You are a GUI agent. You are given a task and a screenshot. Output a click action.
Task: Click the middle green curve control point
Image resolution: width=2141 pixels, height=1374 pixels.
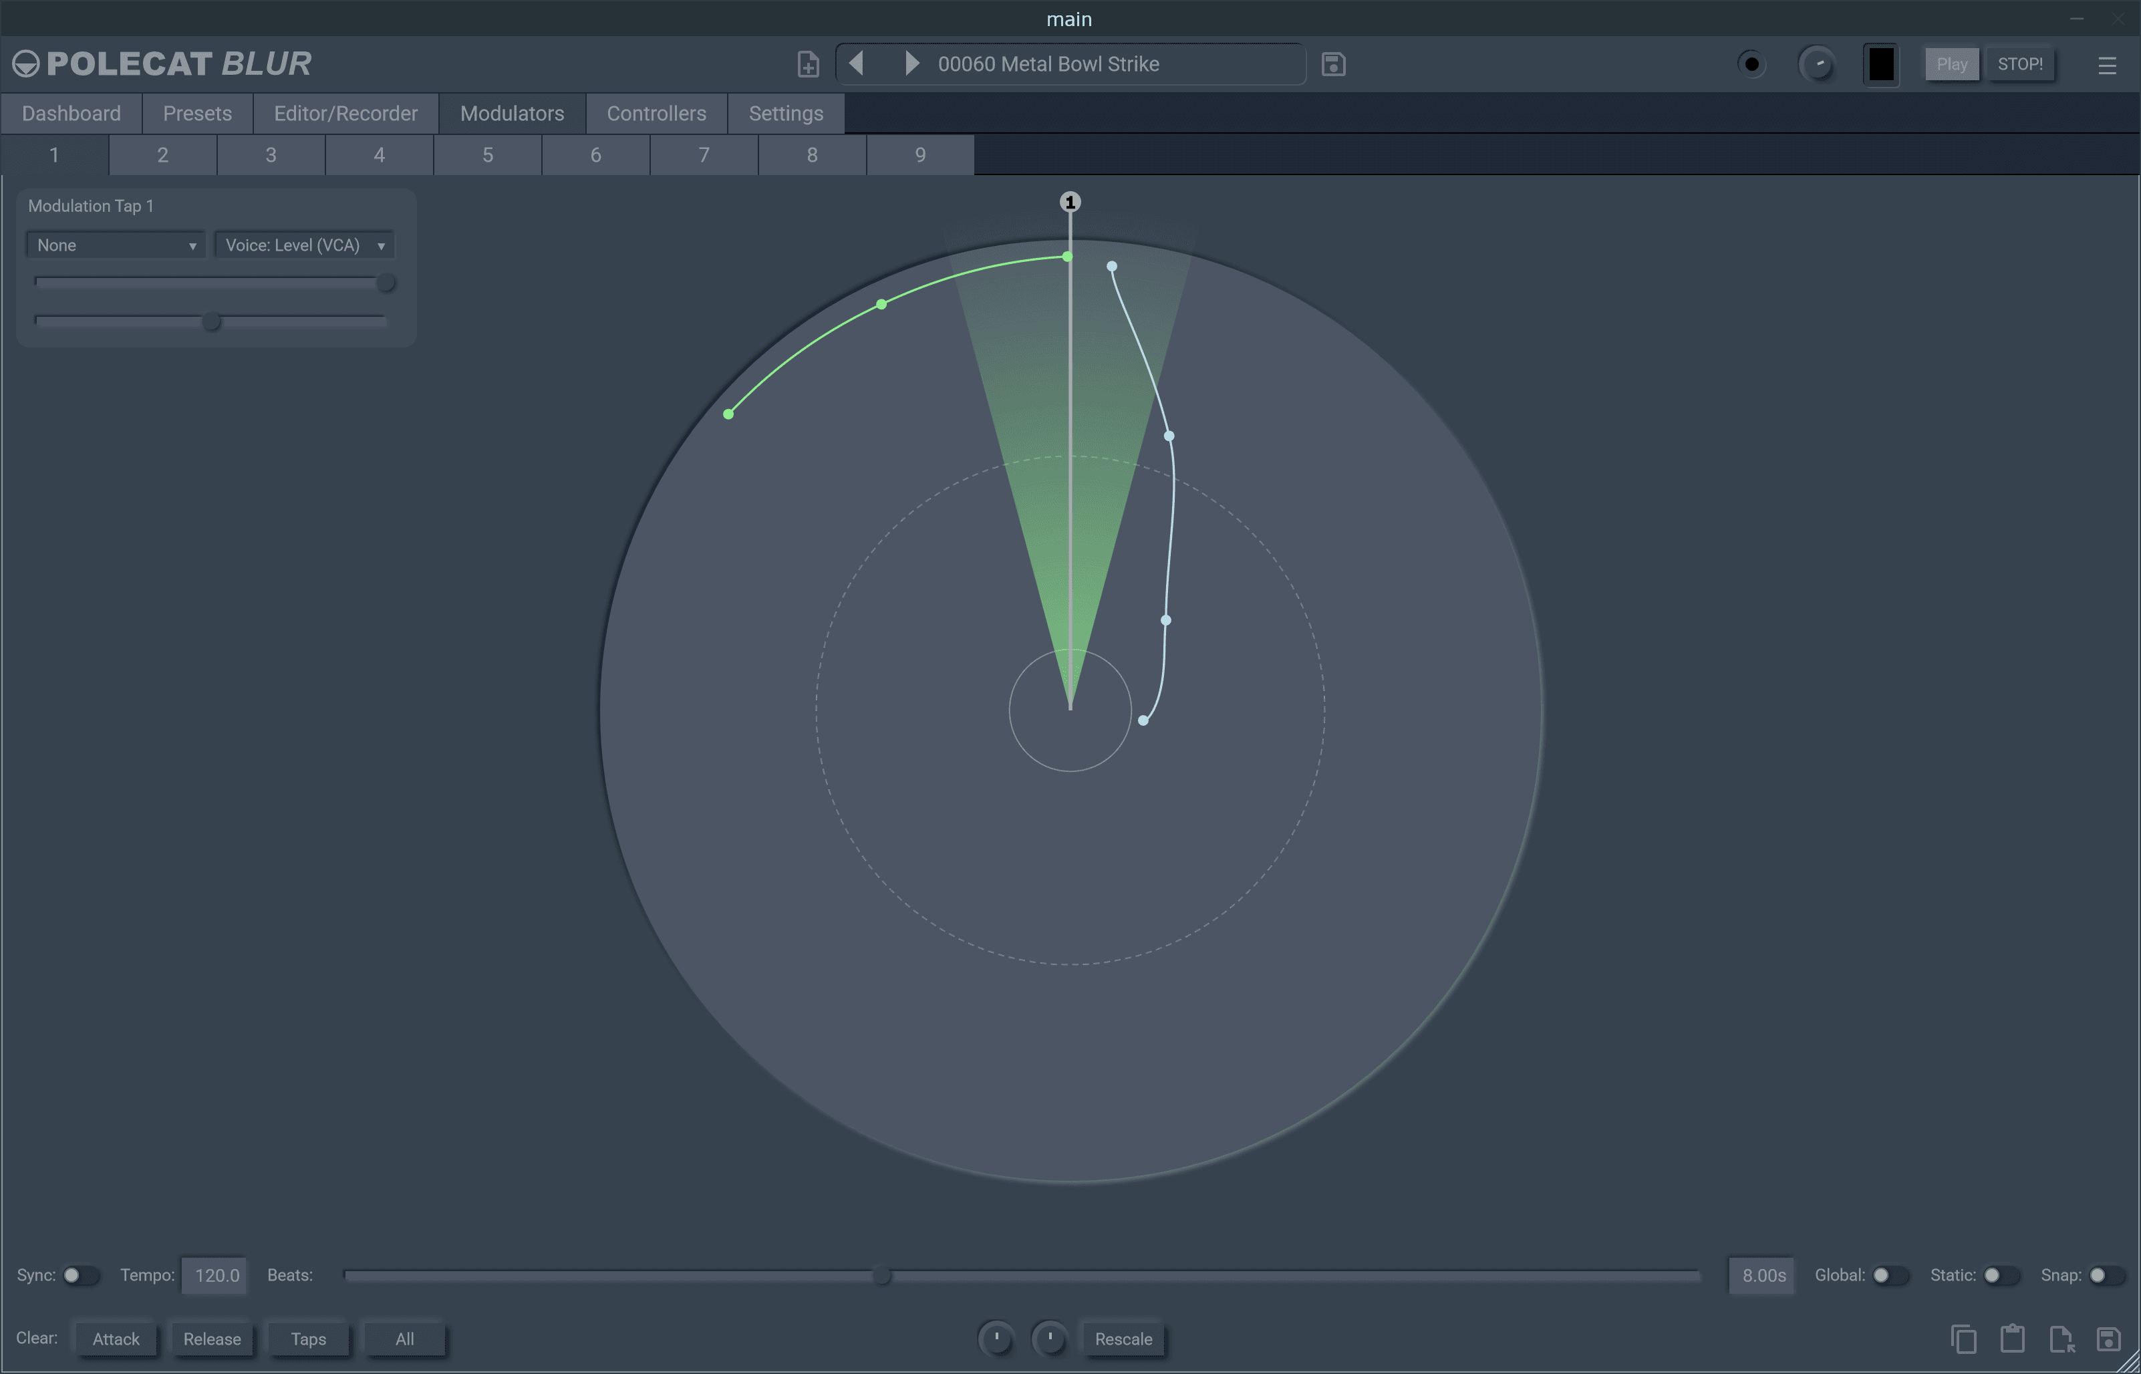881,304
